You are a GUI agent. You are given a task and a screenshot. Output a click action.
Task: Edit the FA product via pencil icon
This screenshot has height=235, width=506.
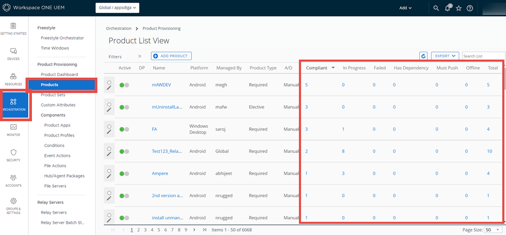109,132
